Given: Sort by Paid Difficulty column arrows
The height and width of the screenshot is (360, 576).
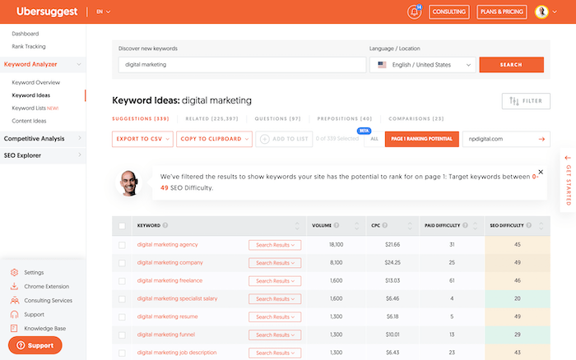Looking at the screenshot, I should tap(475, 226).
